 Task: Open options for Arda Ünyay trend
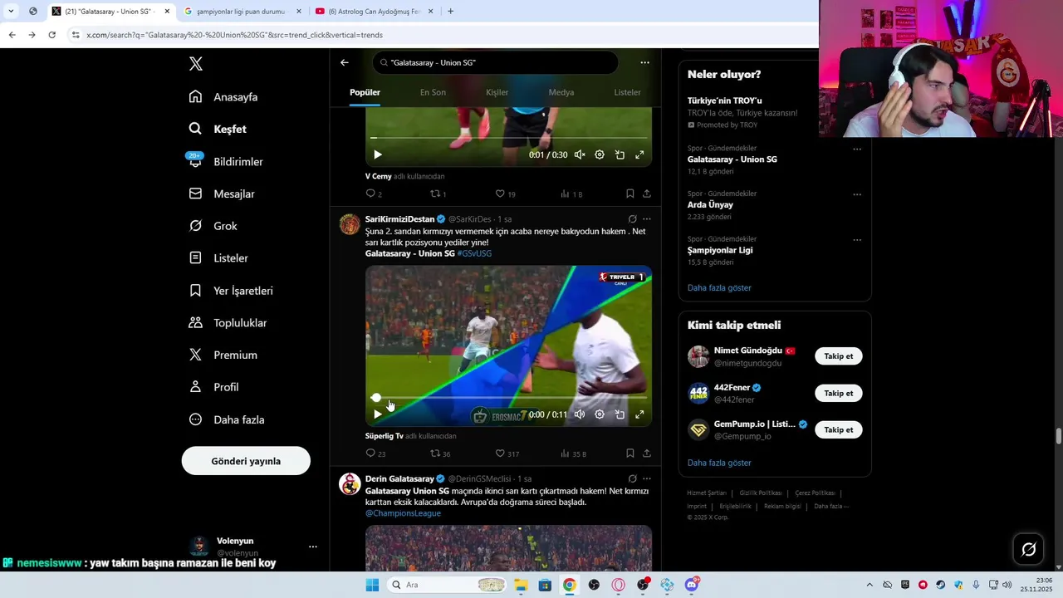point(857,194)
